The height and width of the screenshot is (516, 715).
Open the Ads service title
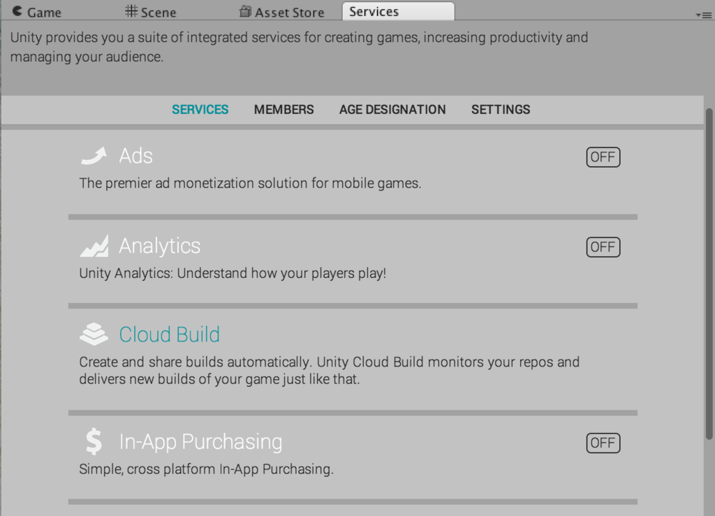(x=136, y=156)
